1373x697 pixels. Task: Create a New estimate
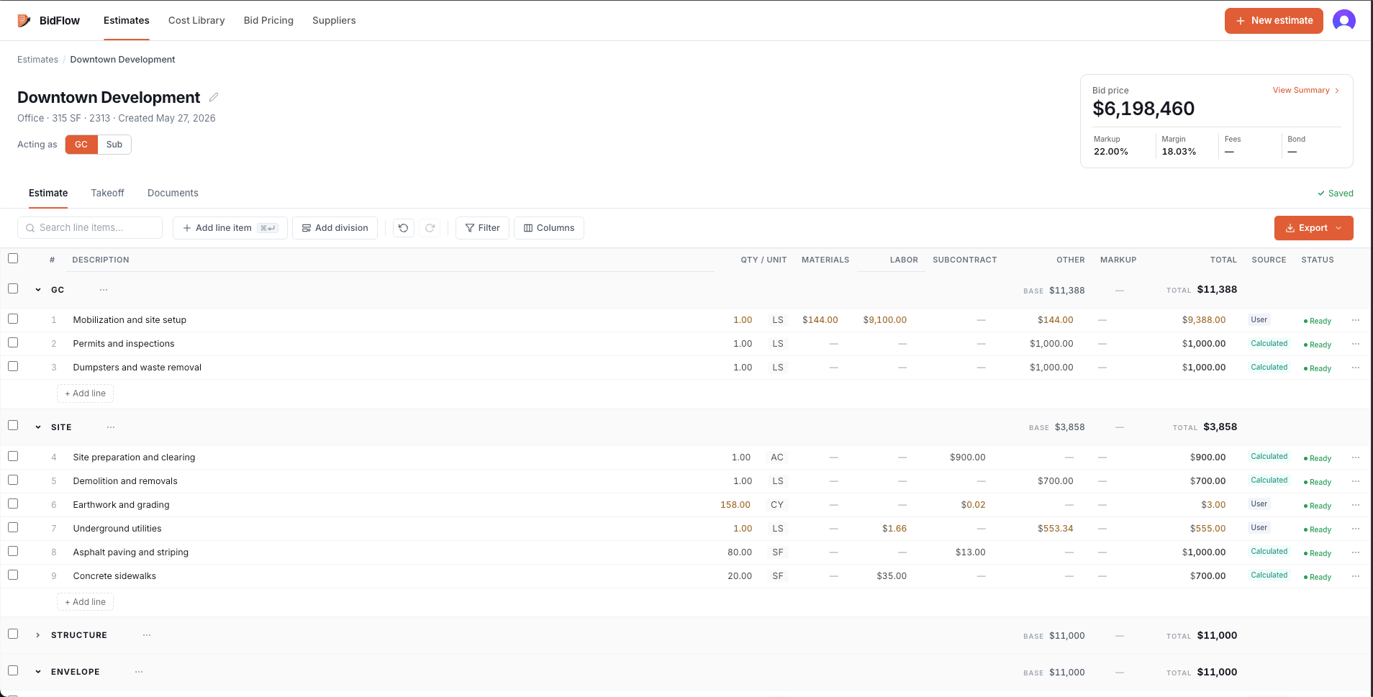pyautogui.click(x=1274, y=21)
